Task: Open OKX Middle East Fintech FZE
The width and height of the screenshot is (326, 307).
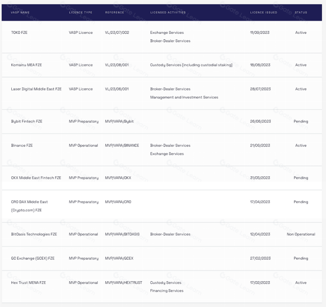Action: pos(36,178)
